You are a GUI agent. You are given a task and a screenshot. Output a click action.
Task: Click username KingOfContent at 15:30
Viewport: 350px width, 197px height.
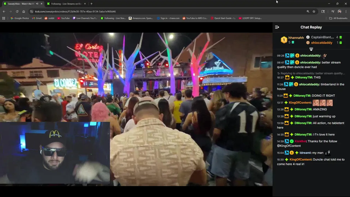tap(301, 160)
